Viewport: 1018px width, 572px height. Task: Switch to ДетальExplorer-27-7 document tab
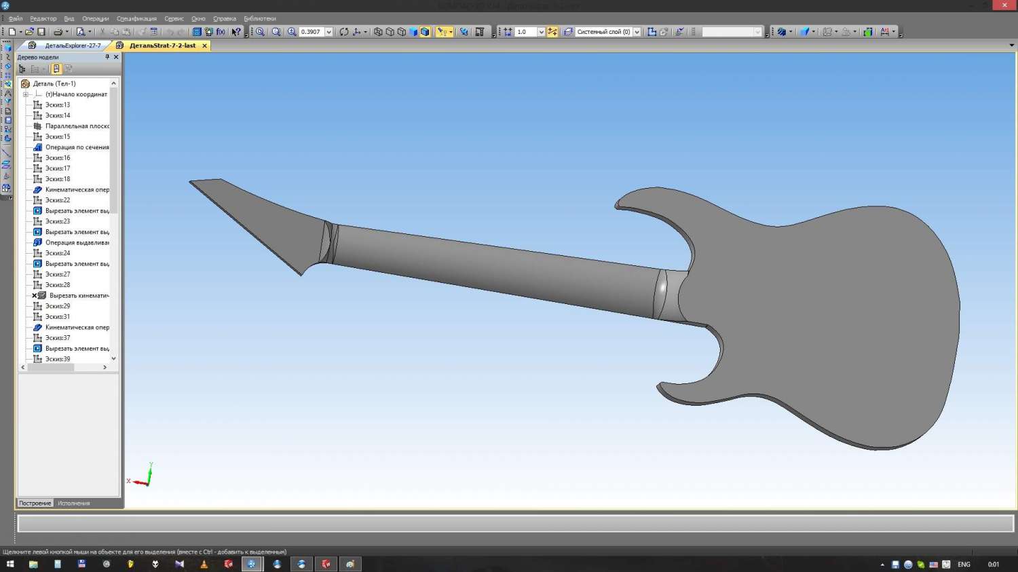(x=73, y=45)
